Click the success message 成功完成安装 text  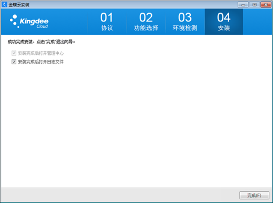pyautogui.click(x=41, y=42)
